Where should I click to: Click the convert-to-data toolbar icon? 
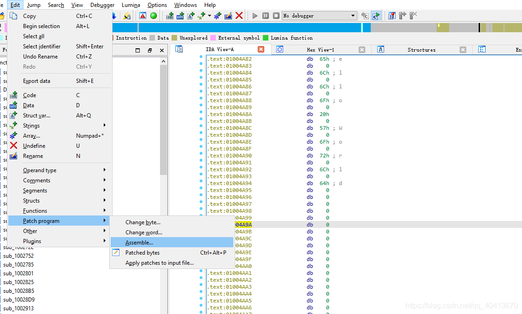point(180,16)
